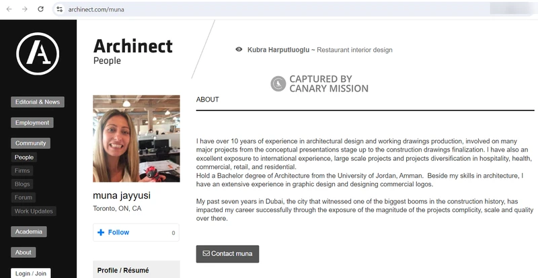Click the Archinect title heading
Screen dimensions: 538x278
[132, 46]
